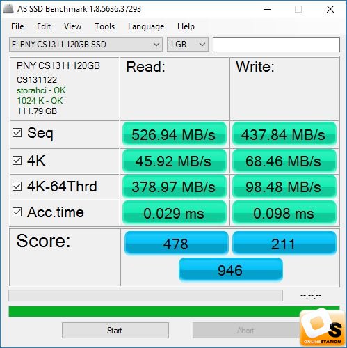Expand the drive selection dropdown

coord(86,45)
